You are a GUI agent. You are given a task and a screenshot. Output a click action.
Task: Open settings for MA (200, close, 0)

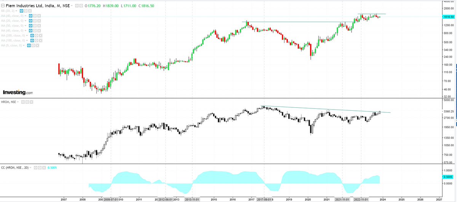(36, 36)
